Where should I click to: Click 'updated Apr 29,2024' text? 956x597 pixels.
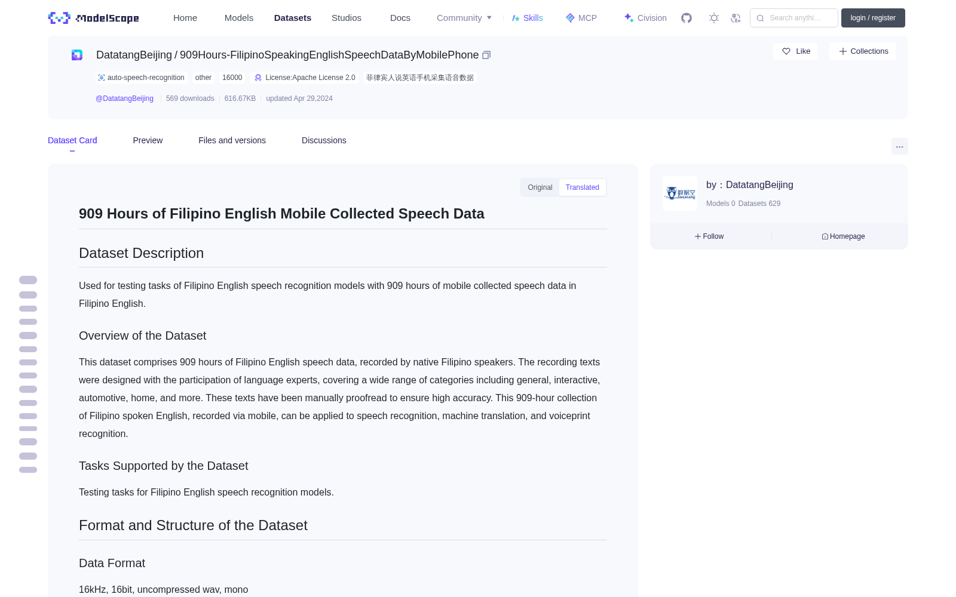299,99
